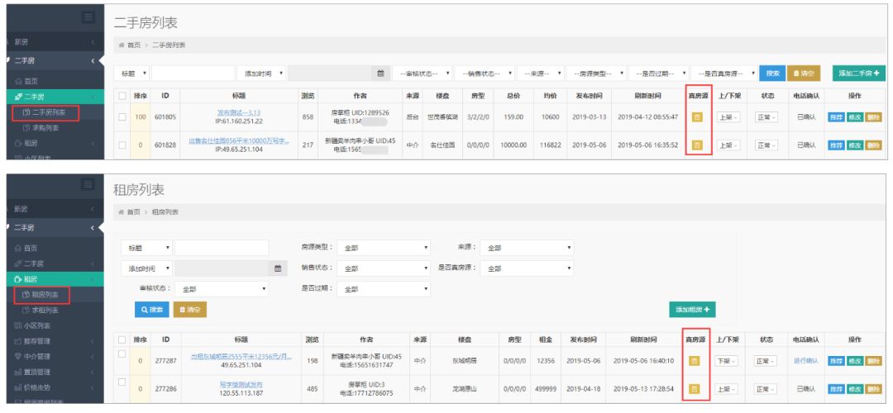The image size is (893, 413).
Task: Click keyword input field on 二手房列表 page
Action: (x=193, y=74)
